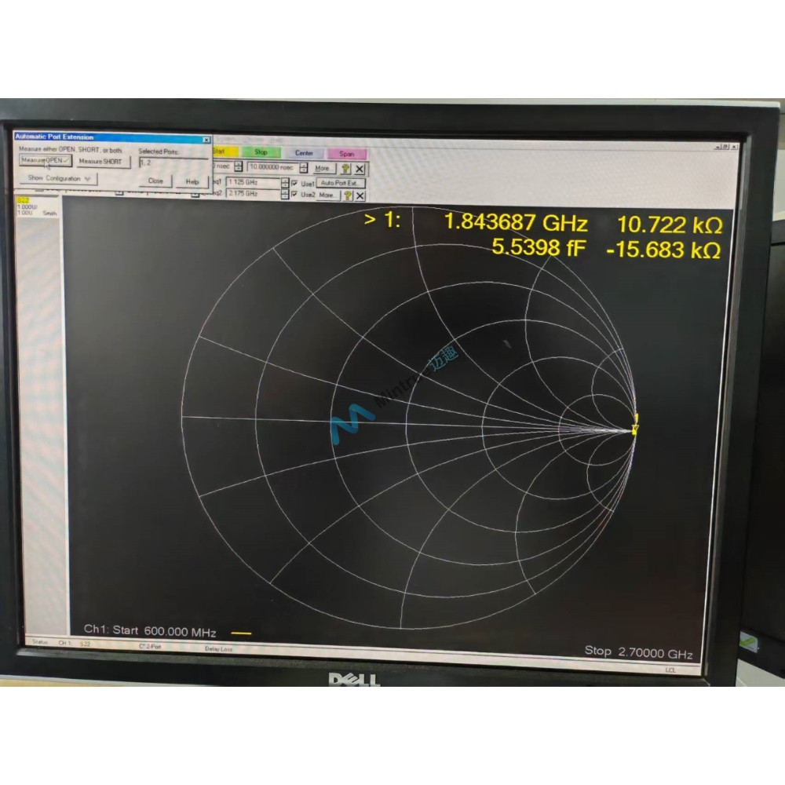Click the 1.125 GHz frequency field
The height and width of the screenshot is (785, 785).
pyautogui.click(x=254, y=182)
